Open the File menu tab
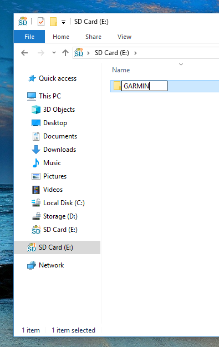Image resolution: width=219 pixels, height=347 pixels. pos(29,37)
